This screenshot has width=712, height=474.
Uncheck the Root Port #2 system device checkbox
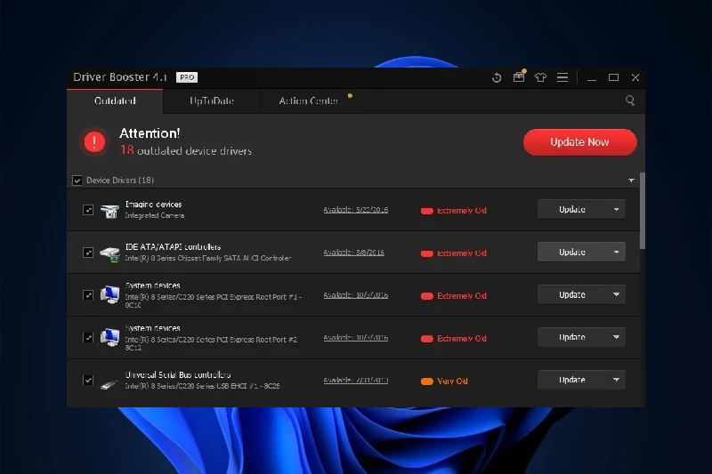(x=88, y=337)
